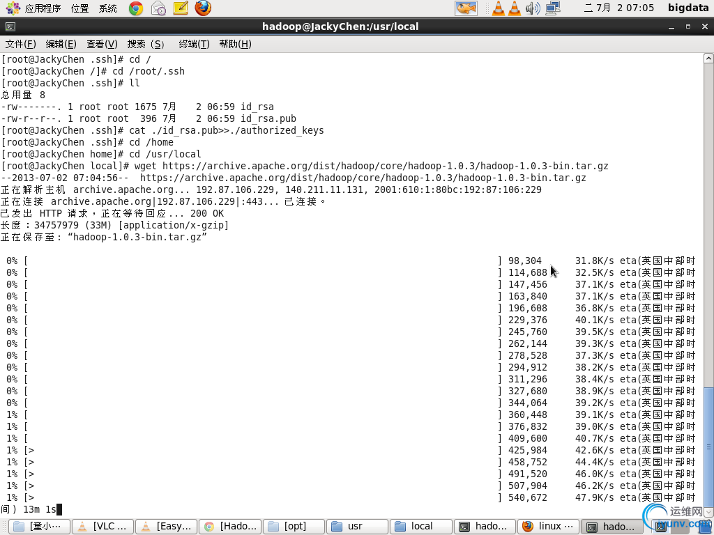Switch to linux ... Firefox taskbar window
Viewport: 714px width, 535px height.
pos(549,527)
